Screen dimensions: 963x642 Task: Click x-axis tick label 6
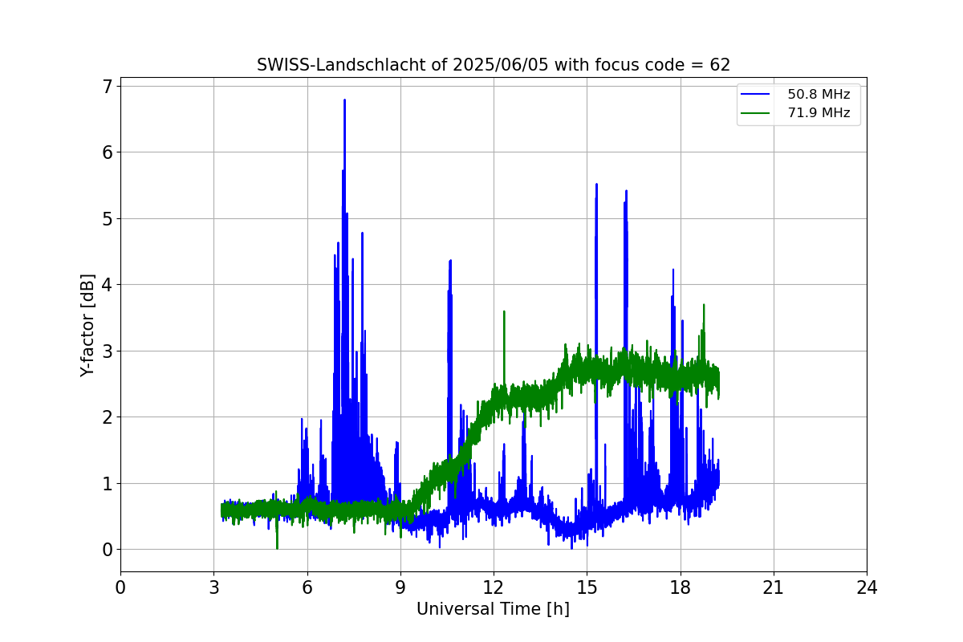[x=307, y=587]
